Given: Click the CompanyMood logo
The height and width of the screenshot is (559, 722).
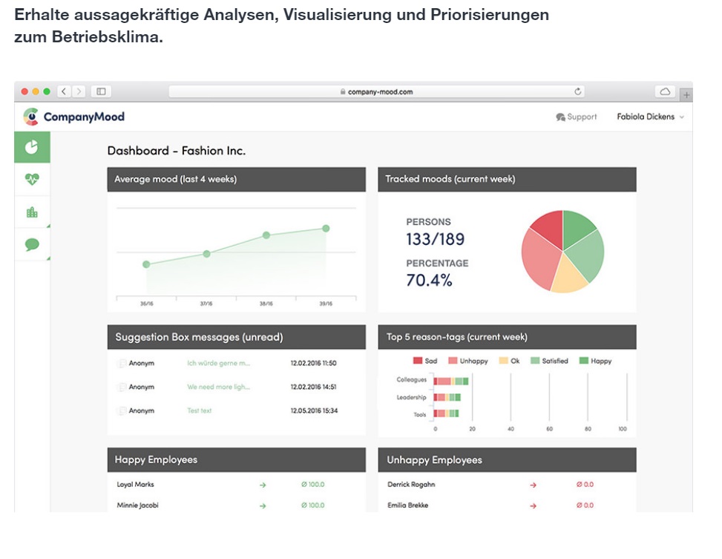Looking at the screenshot, I should click(x=73, y=117).
